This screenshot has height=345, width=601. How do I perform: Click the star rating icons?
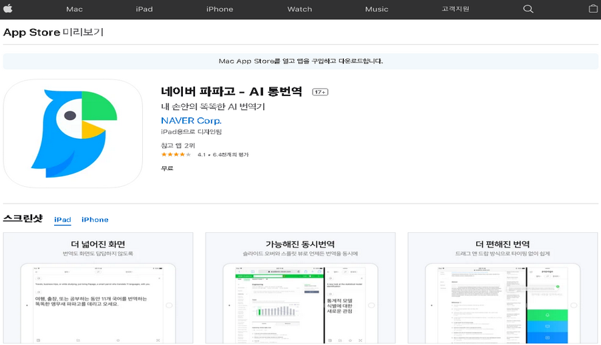pos(176,155)
